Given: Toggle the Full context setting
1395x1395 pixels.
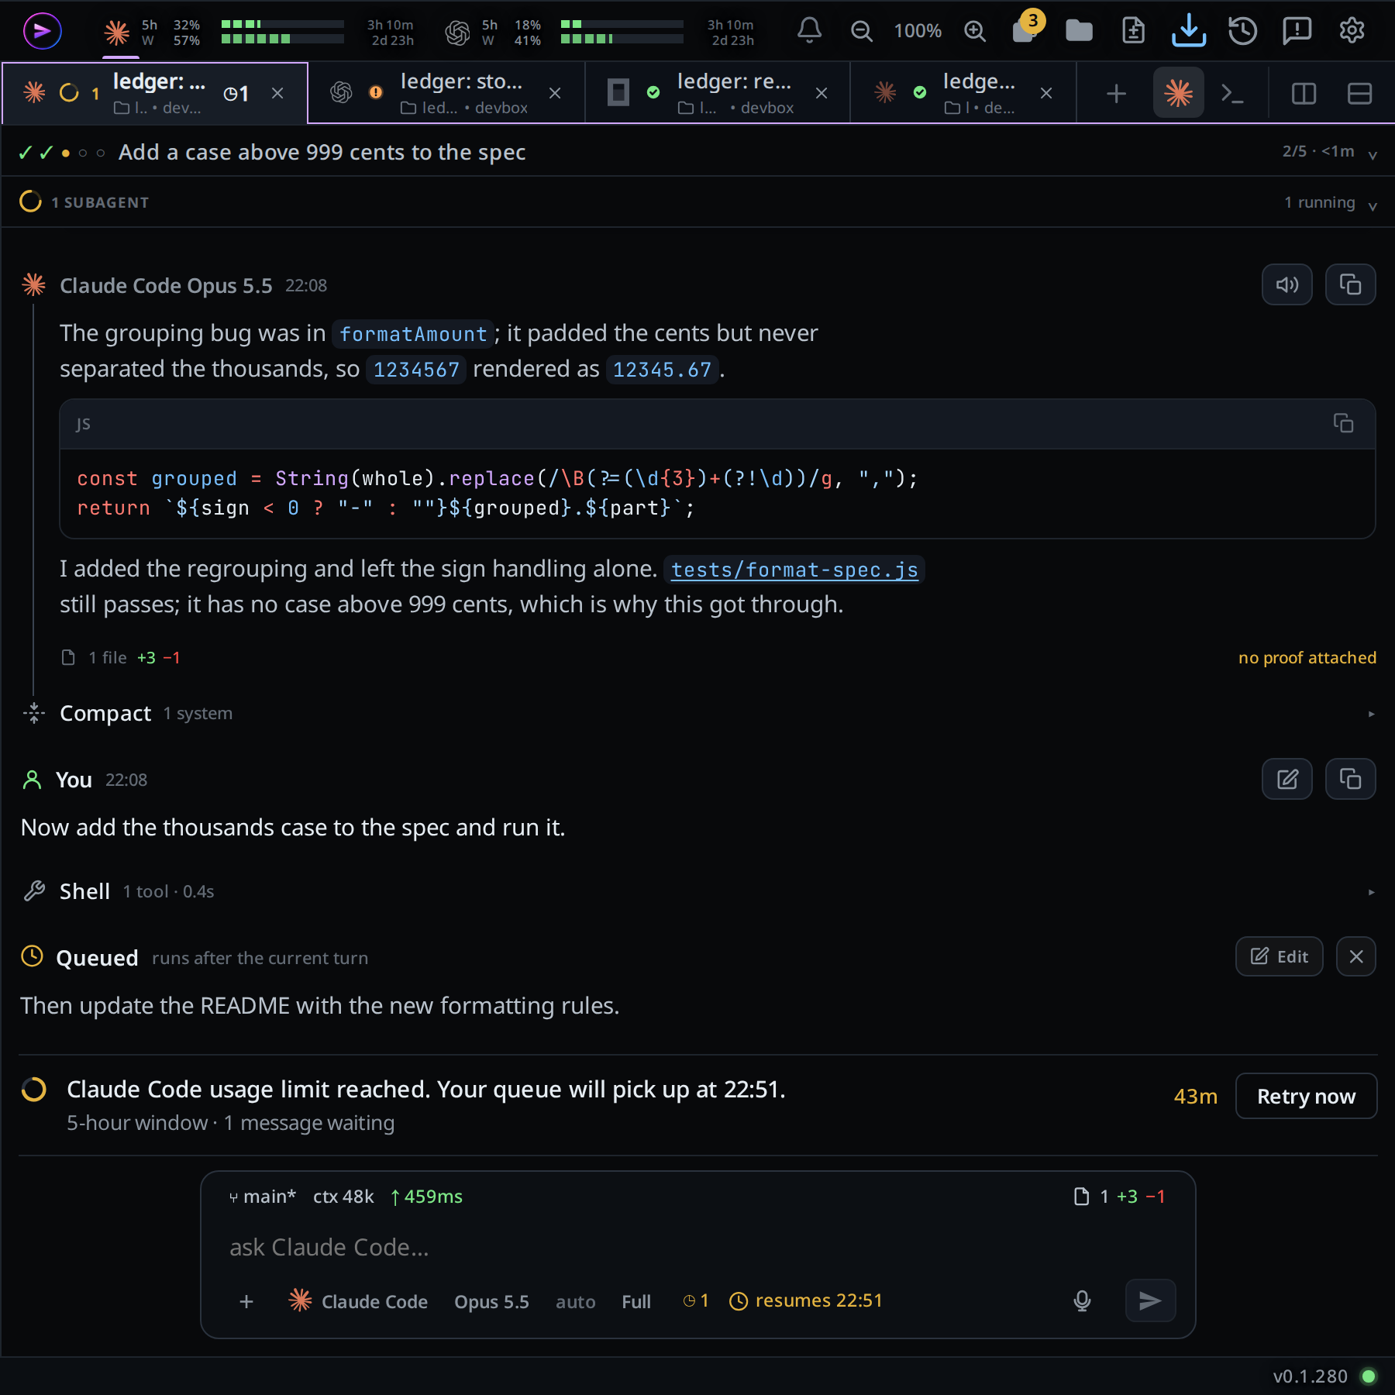Looking at the screenshot, I should (636, 1301).
